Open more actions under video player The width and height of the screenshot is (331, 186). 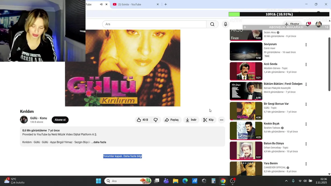[221, 120]
